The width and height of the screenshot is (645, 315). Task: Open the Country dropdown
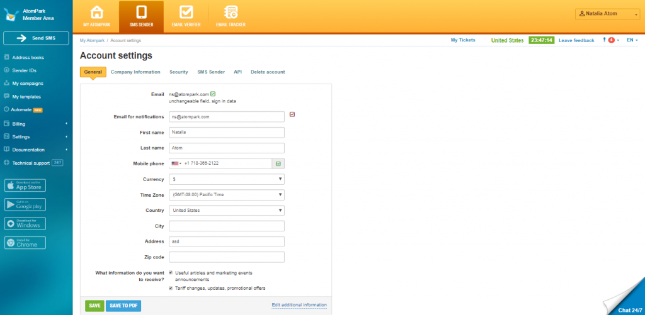[x=227, y=211]
